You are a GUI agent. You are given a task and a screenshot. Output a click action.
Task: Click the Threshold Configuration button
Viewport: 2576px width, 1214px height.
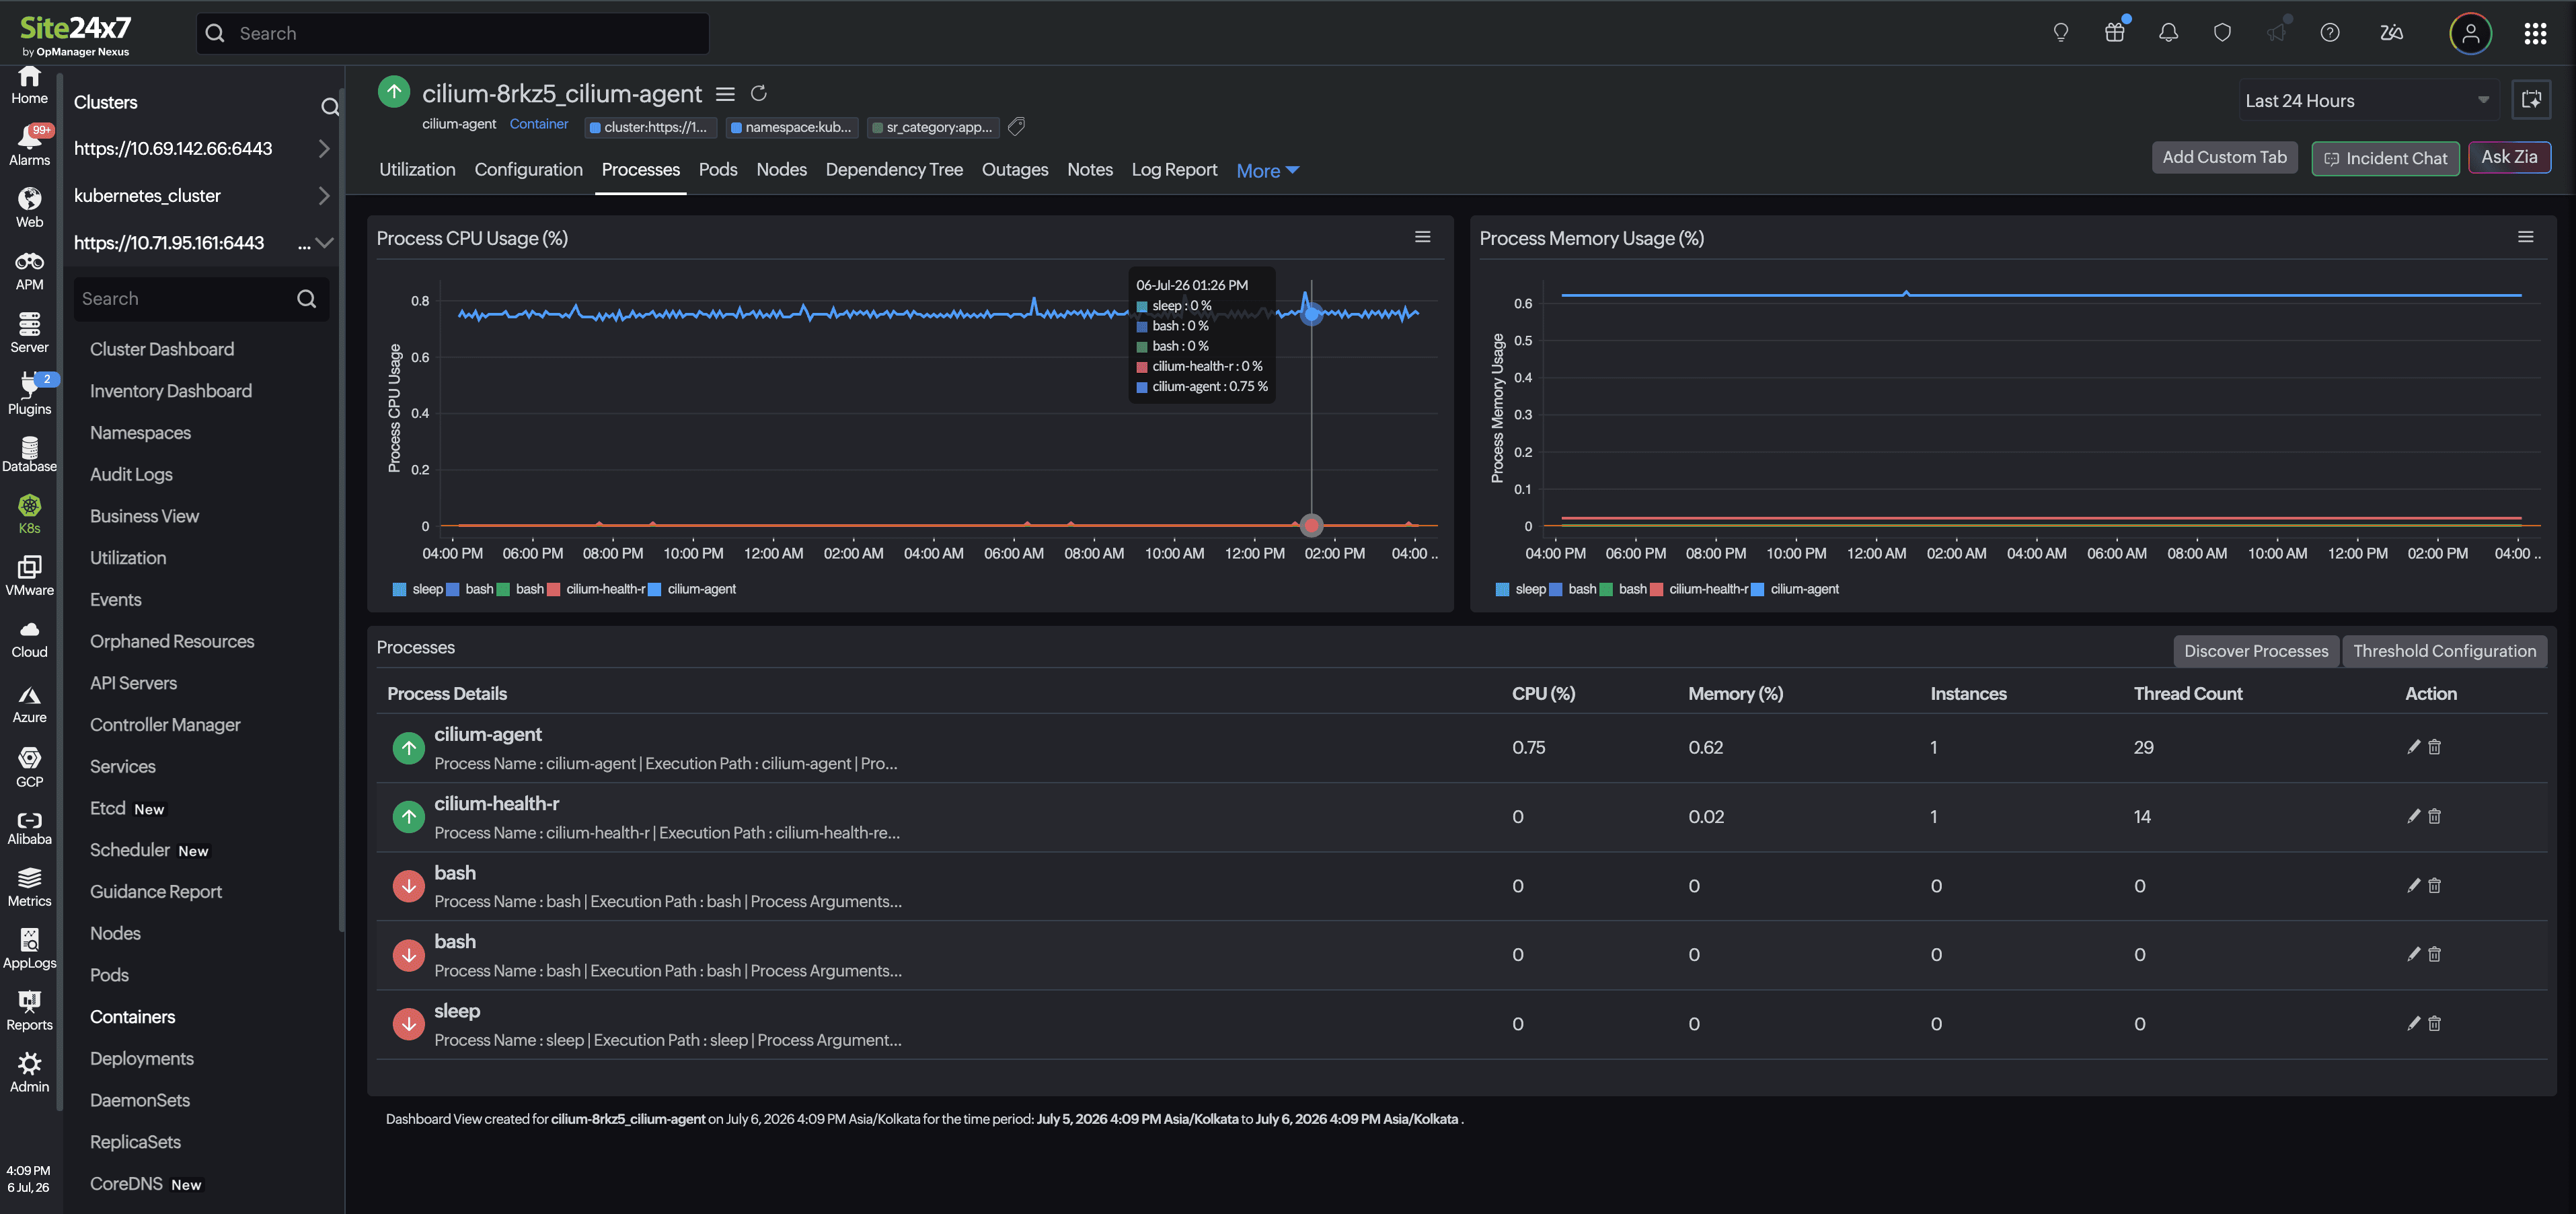point(2445,651)
